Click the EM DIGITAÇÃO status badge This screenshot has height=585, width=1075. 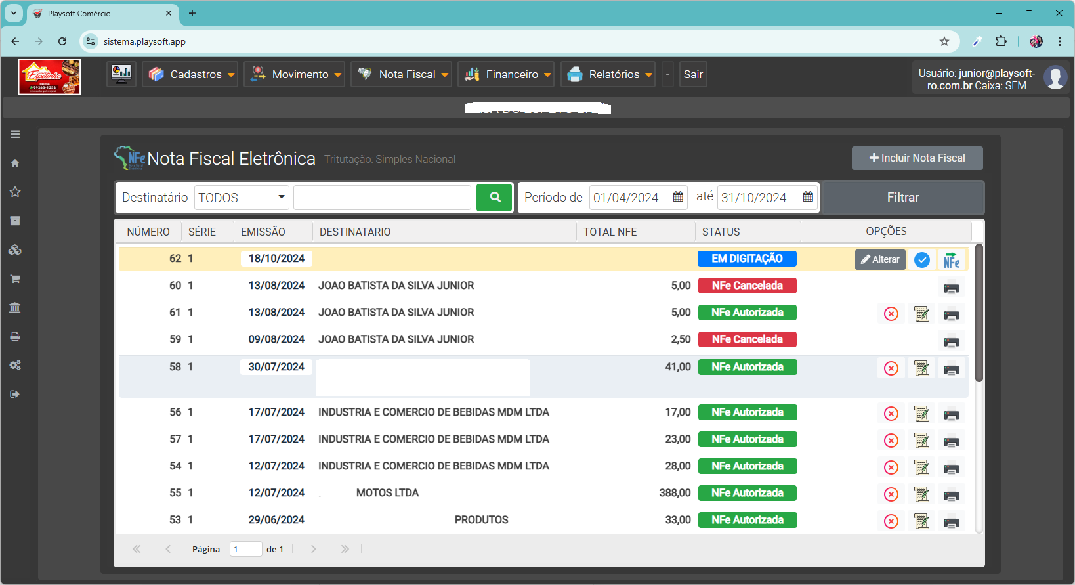coord(747,259)
